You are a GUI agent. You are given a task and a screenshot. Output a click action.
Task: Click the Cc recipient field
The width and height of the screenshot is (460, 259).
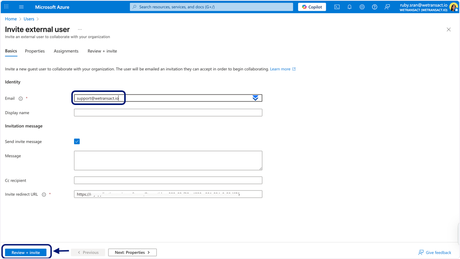point(168,180)
